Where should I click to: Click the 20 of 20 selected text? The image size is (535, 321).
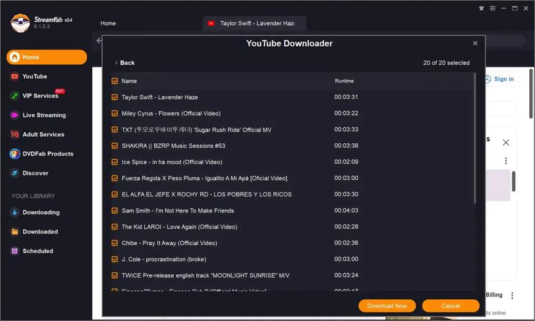click(x=446, y=63)
